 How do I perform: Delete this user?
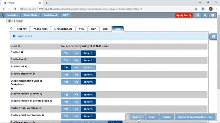[x=166, y=117]
